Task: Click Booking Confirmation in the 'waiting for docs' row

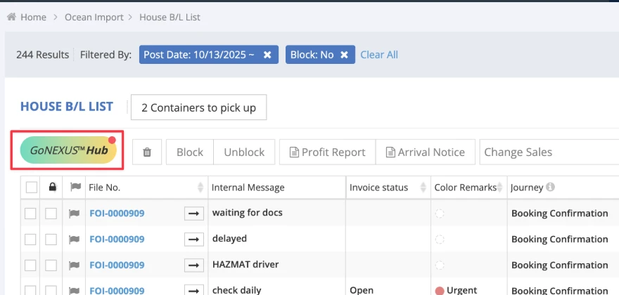Action: 559,214
